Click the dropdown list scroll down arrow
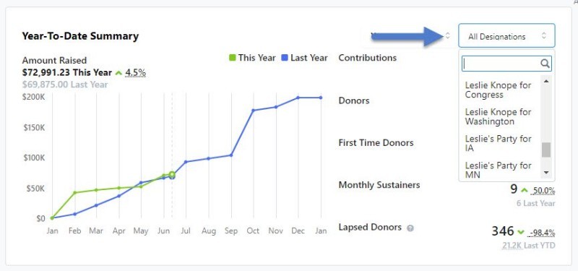The width and height of the screenshot is (578, 271). (546, 173)
